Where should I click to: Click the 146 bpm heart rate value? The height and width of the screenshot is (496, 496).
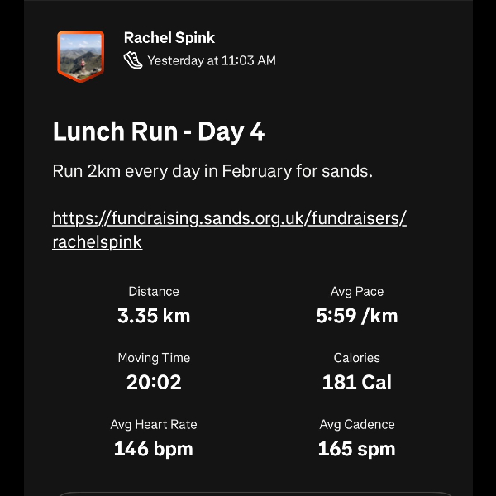(x=154, y=449)
